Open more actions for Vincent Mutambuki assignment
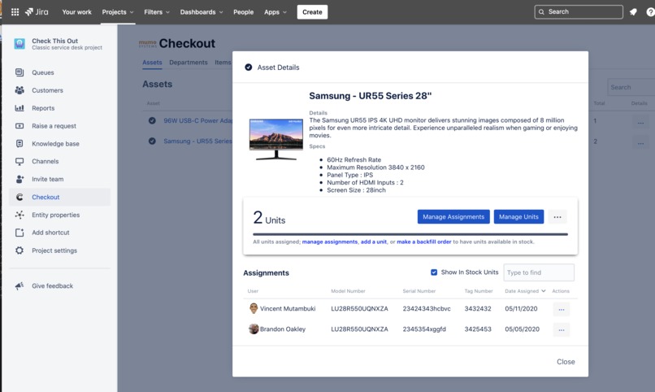 561,309
